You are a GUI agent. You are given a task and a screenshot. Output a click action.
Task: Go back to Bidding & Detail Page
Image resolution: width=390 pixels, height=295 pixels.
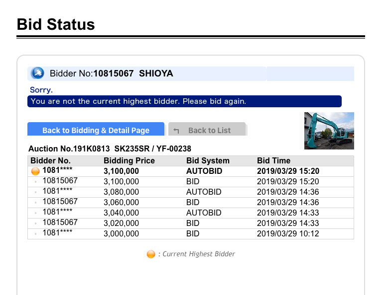(96, 130)
